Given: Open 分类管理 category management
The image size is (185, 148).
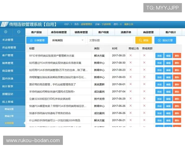Looking at the screenshot, I should click(37, 40).
